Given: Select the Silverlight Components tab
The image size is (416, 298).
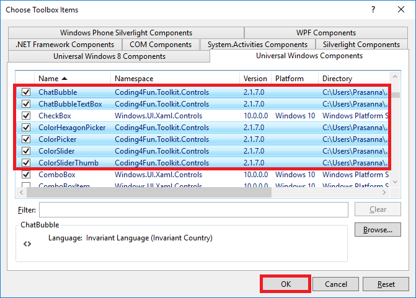Looking at the screenshot, I should (361, 45).
